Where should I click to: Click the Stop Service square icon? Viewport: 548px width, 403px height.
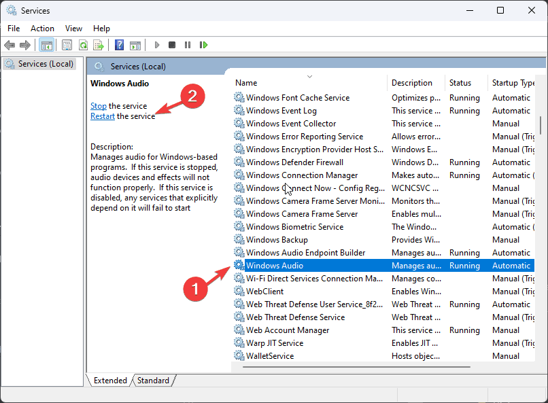(172, 45)
